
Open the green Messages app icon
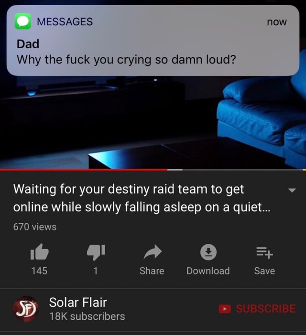(x=23, y=21)
